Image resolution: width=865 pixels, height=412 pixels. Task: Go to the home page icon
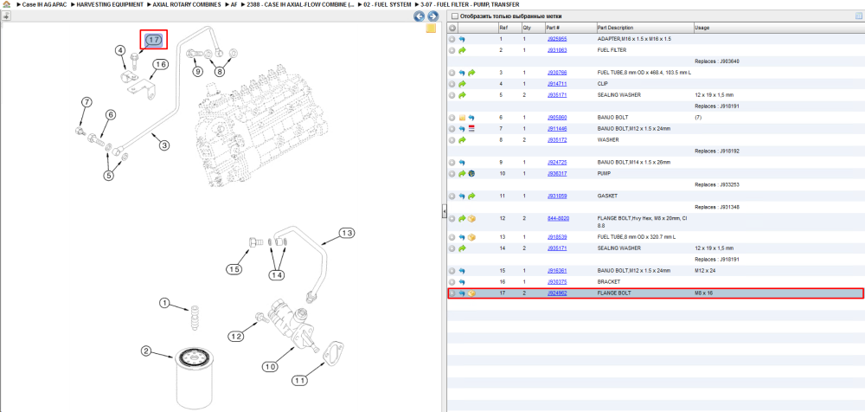pyautogui.click(x=7, y=3)
